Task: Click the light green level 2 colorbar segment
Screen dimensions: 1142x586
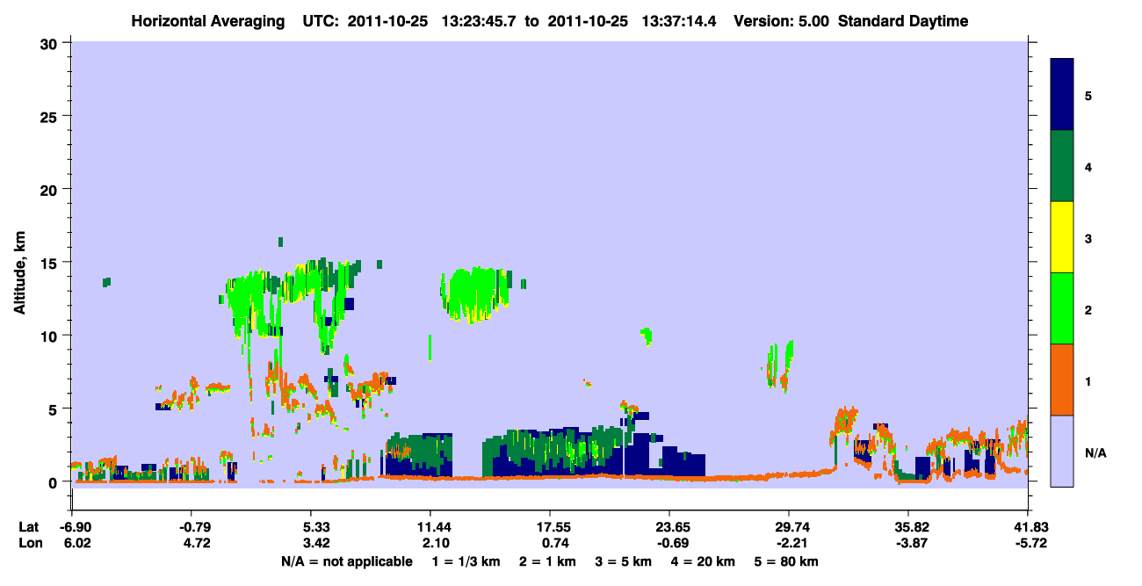Action: [1062, 308]
